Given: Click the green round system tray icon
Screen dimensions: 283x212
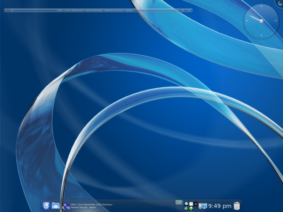Looking at the screenshot, I should pos(191,208).
